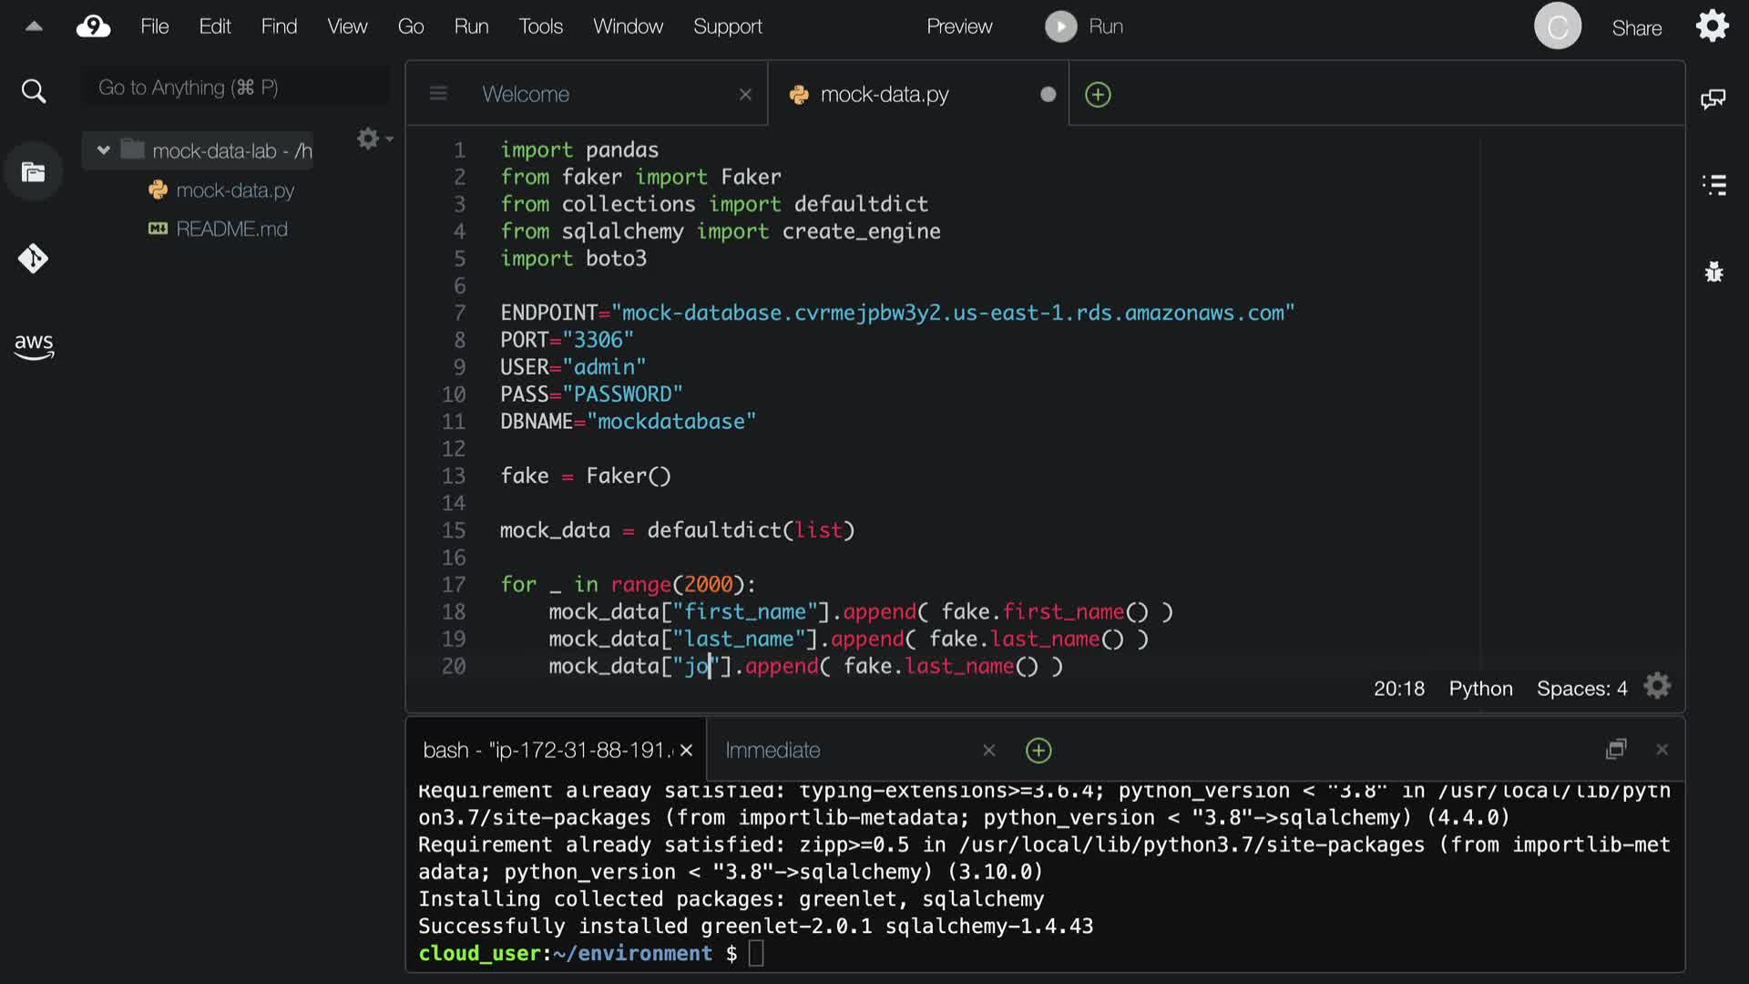This screenshot has width=1749, height=984.
Task: Open the Environment file tree panel
Action: pos(34,172)
